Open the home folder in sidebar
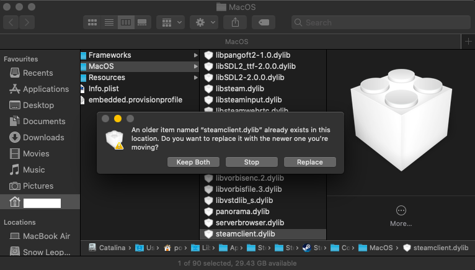 click(x=40, y=202)
